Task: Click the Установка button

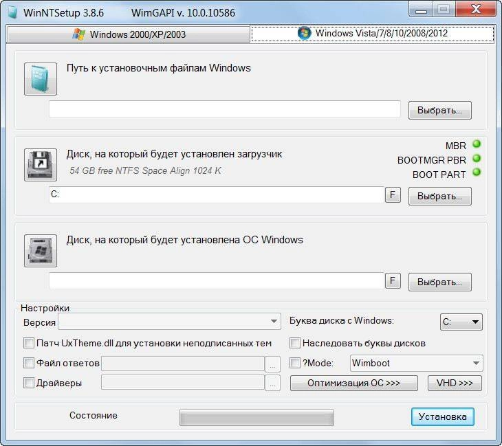Action: [x=443, y=416]
